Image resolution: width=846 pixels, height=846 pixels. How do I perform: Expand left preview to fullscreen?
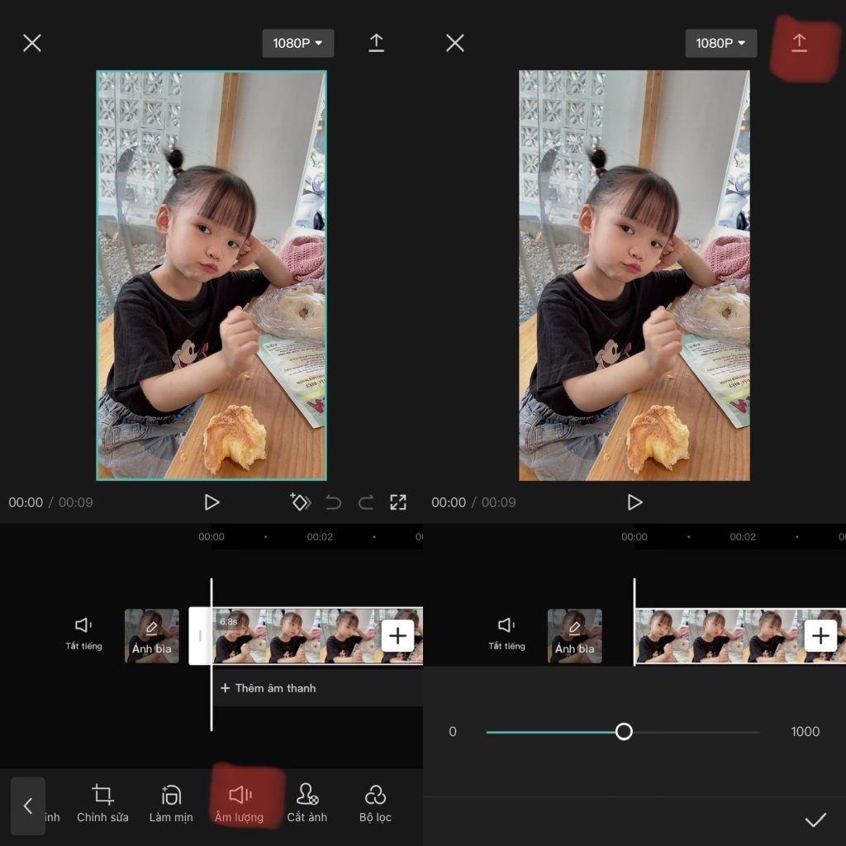(398, 502)
